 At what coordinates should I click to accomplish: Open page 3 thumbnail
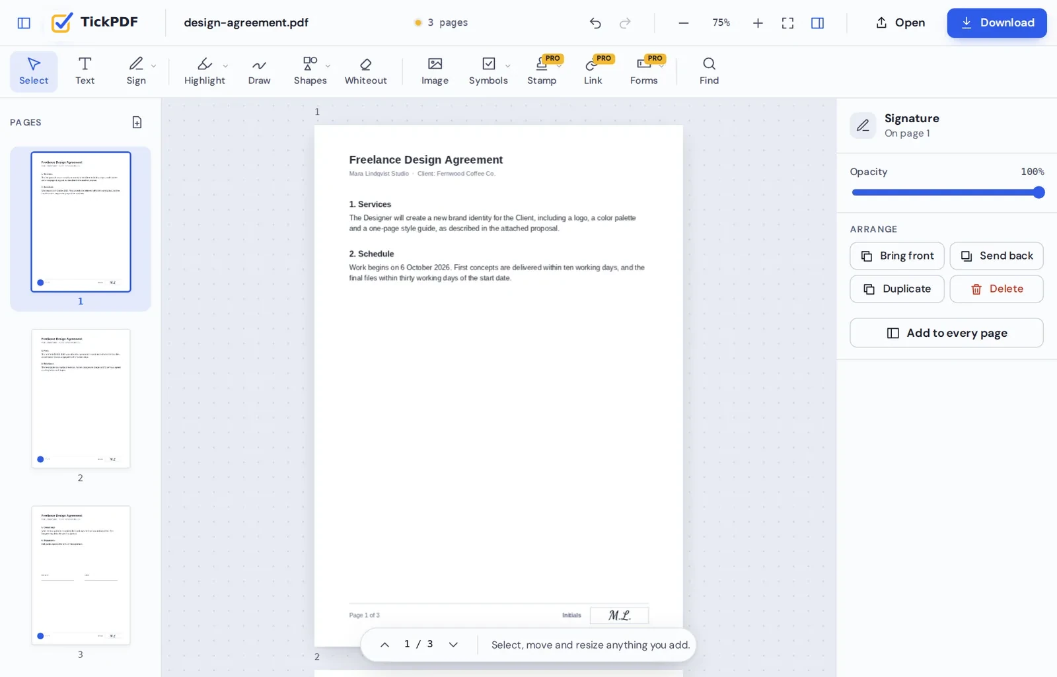click(81, 575)
